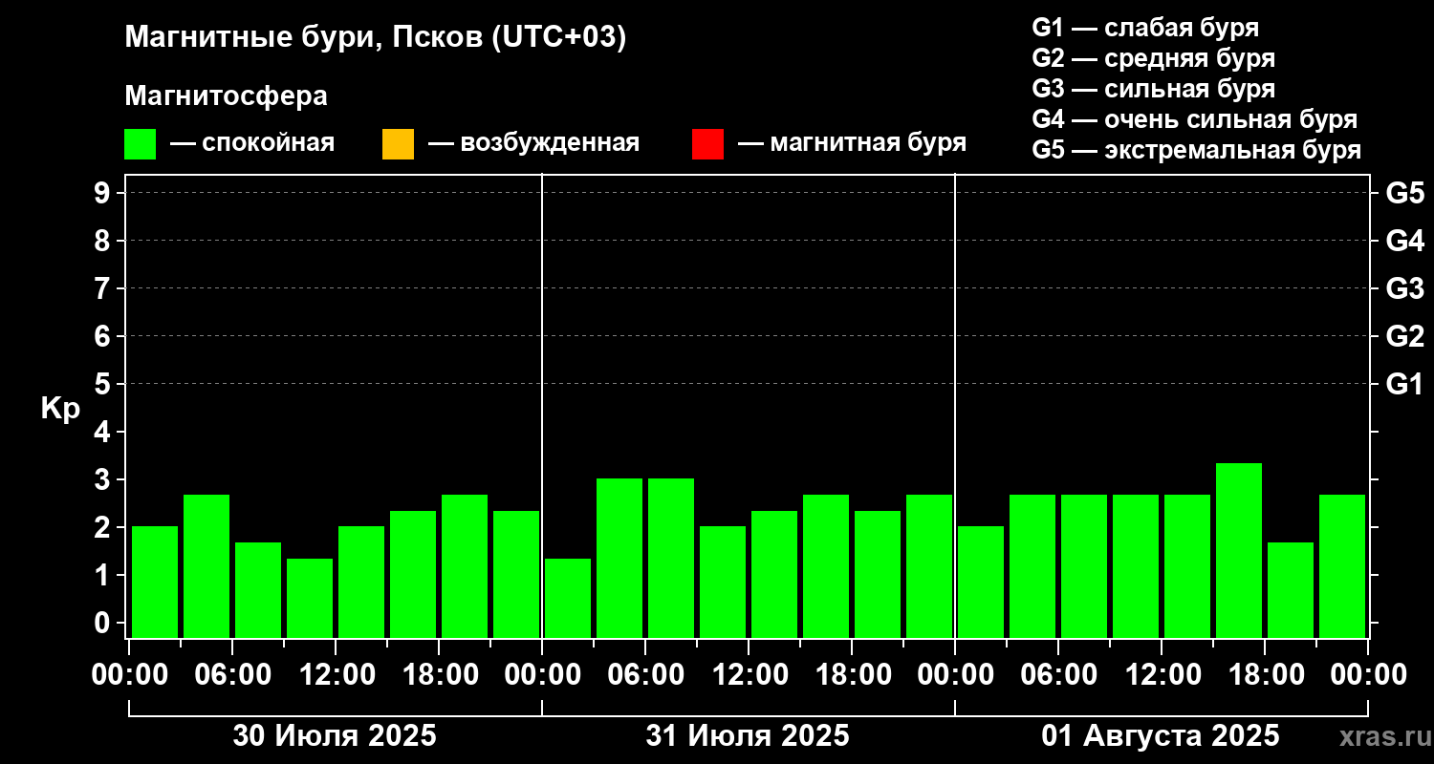
Task: Select the 30 Июля 18:00–21:00 bar
Action: pos(465,565)
